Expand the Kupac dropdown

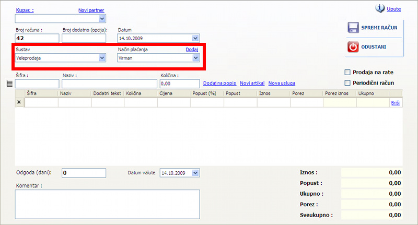[102, 19]
